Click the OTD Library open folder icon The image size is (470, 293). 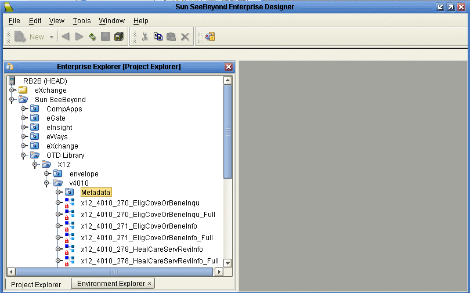click(35, 155)
